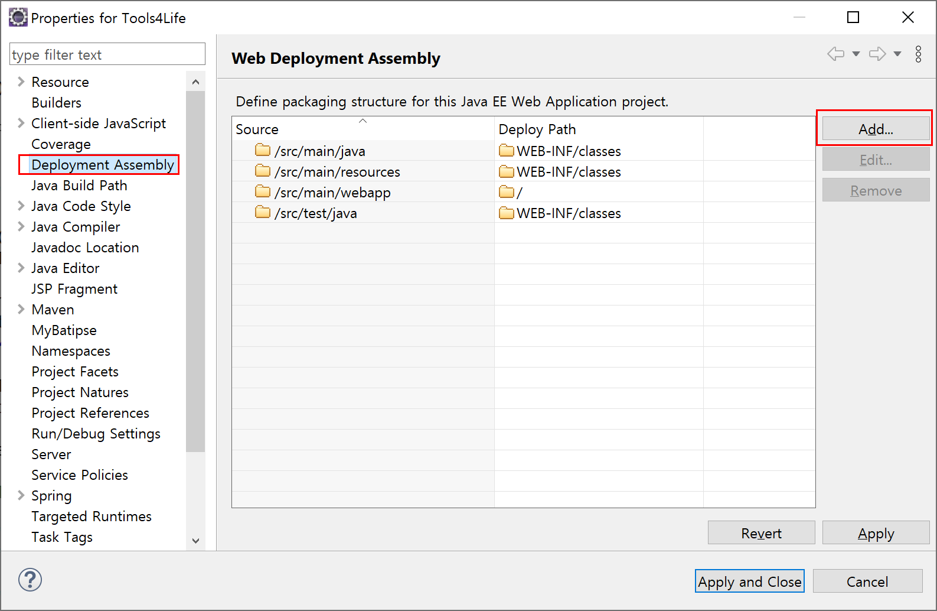This screenshot has height=611, width=937.
Task: Click the forward navigation arrow icon
Action: (877, 54)
